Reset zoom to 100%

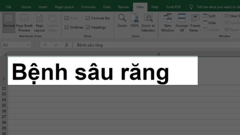(x=134, y=21)
